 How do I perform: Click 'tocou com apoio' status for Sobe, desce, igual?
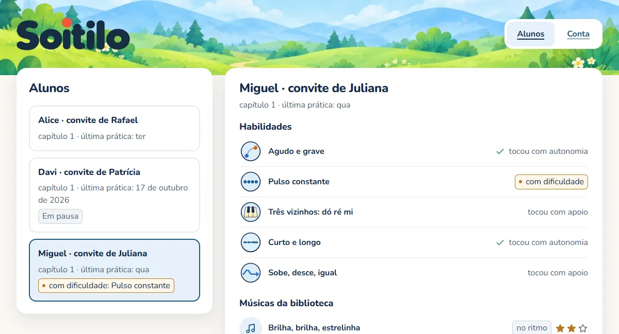[558, 273]
